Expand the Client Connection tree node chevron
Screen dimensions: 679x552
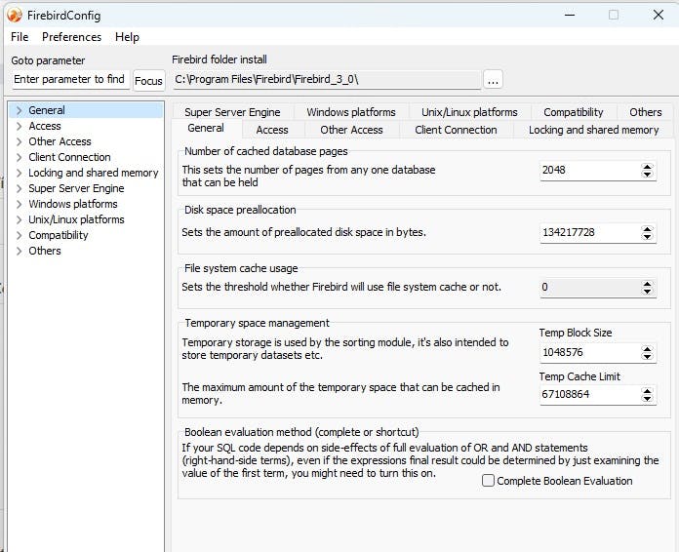[20, 157]
